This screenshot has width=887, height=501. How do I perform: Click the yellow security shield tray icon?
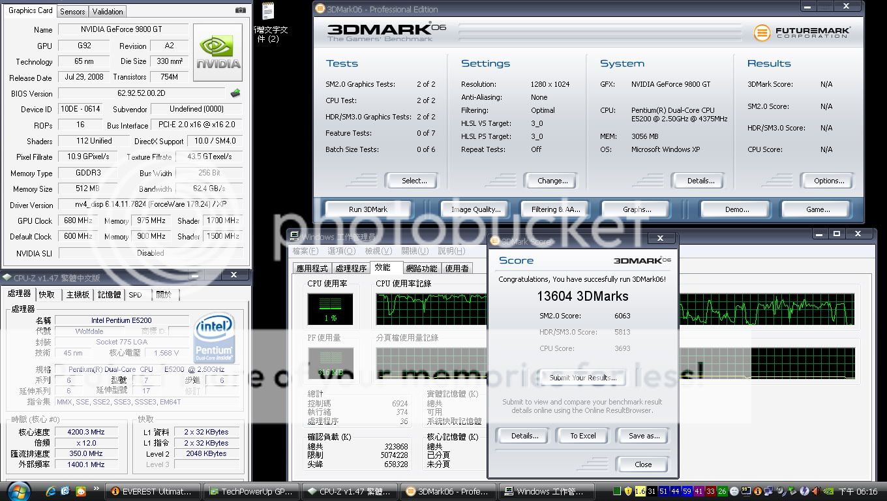pyautogui.click(x=628, y=491)
